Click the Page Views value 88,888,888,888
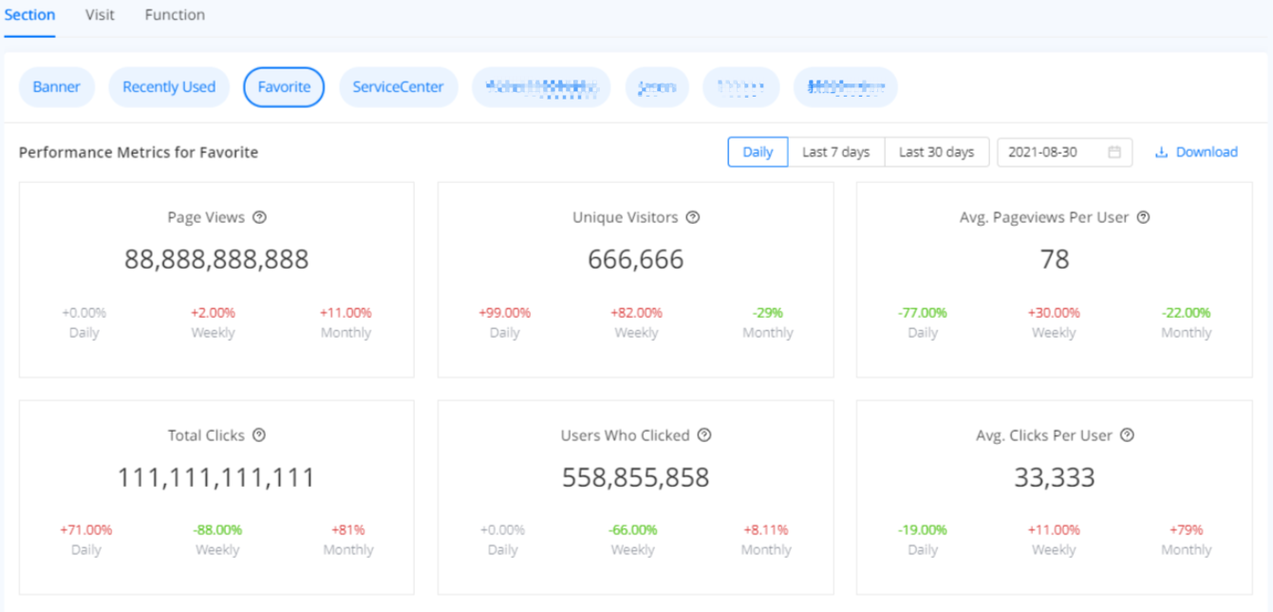Screen dimensions: 1273x612 tap(216, 260)
